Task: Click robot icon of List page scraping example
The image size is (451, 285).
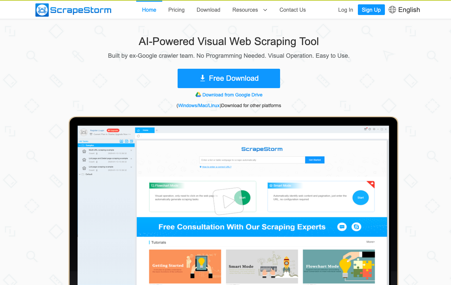Action: (x=84, y=168)
